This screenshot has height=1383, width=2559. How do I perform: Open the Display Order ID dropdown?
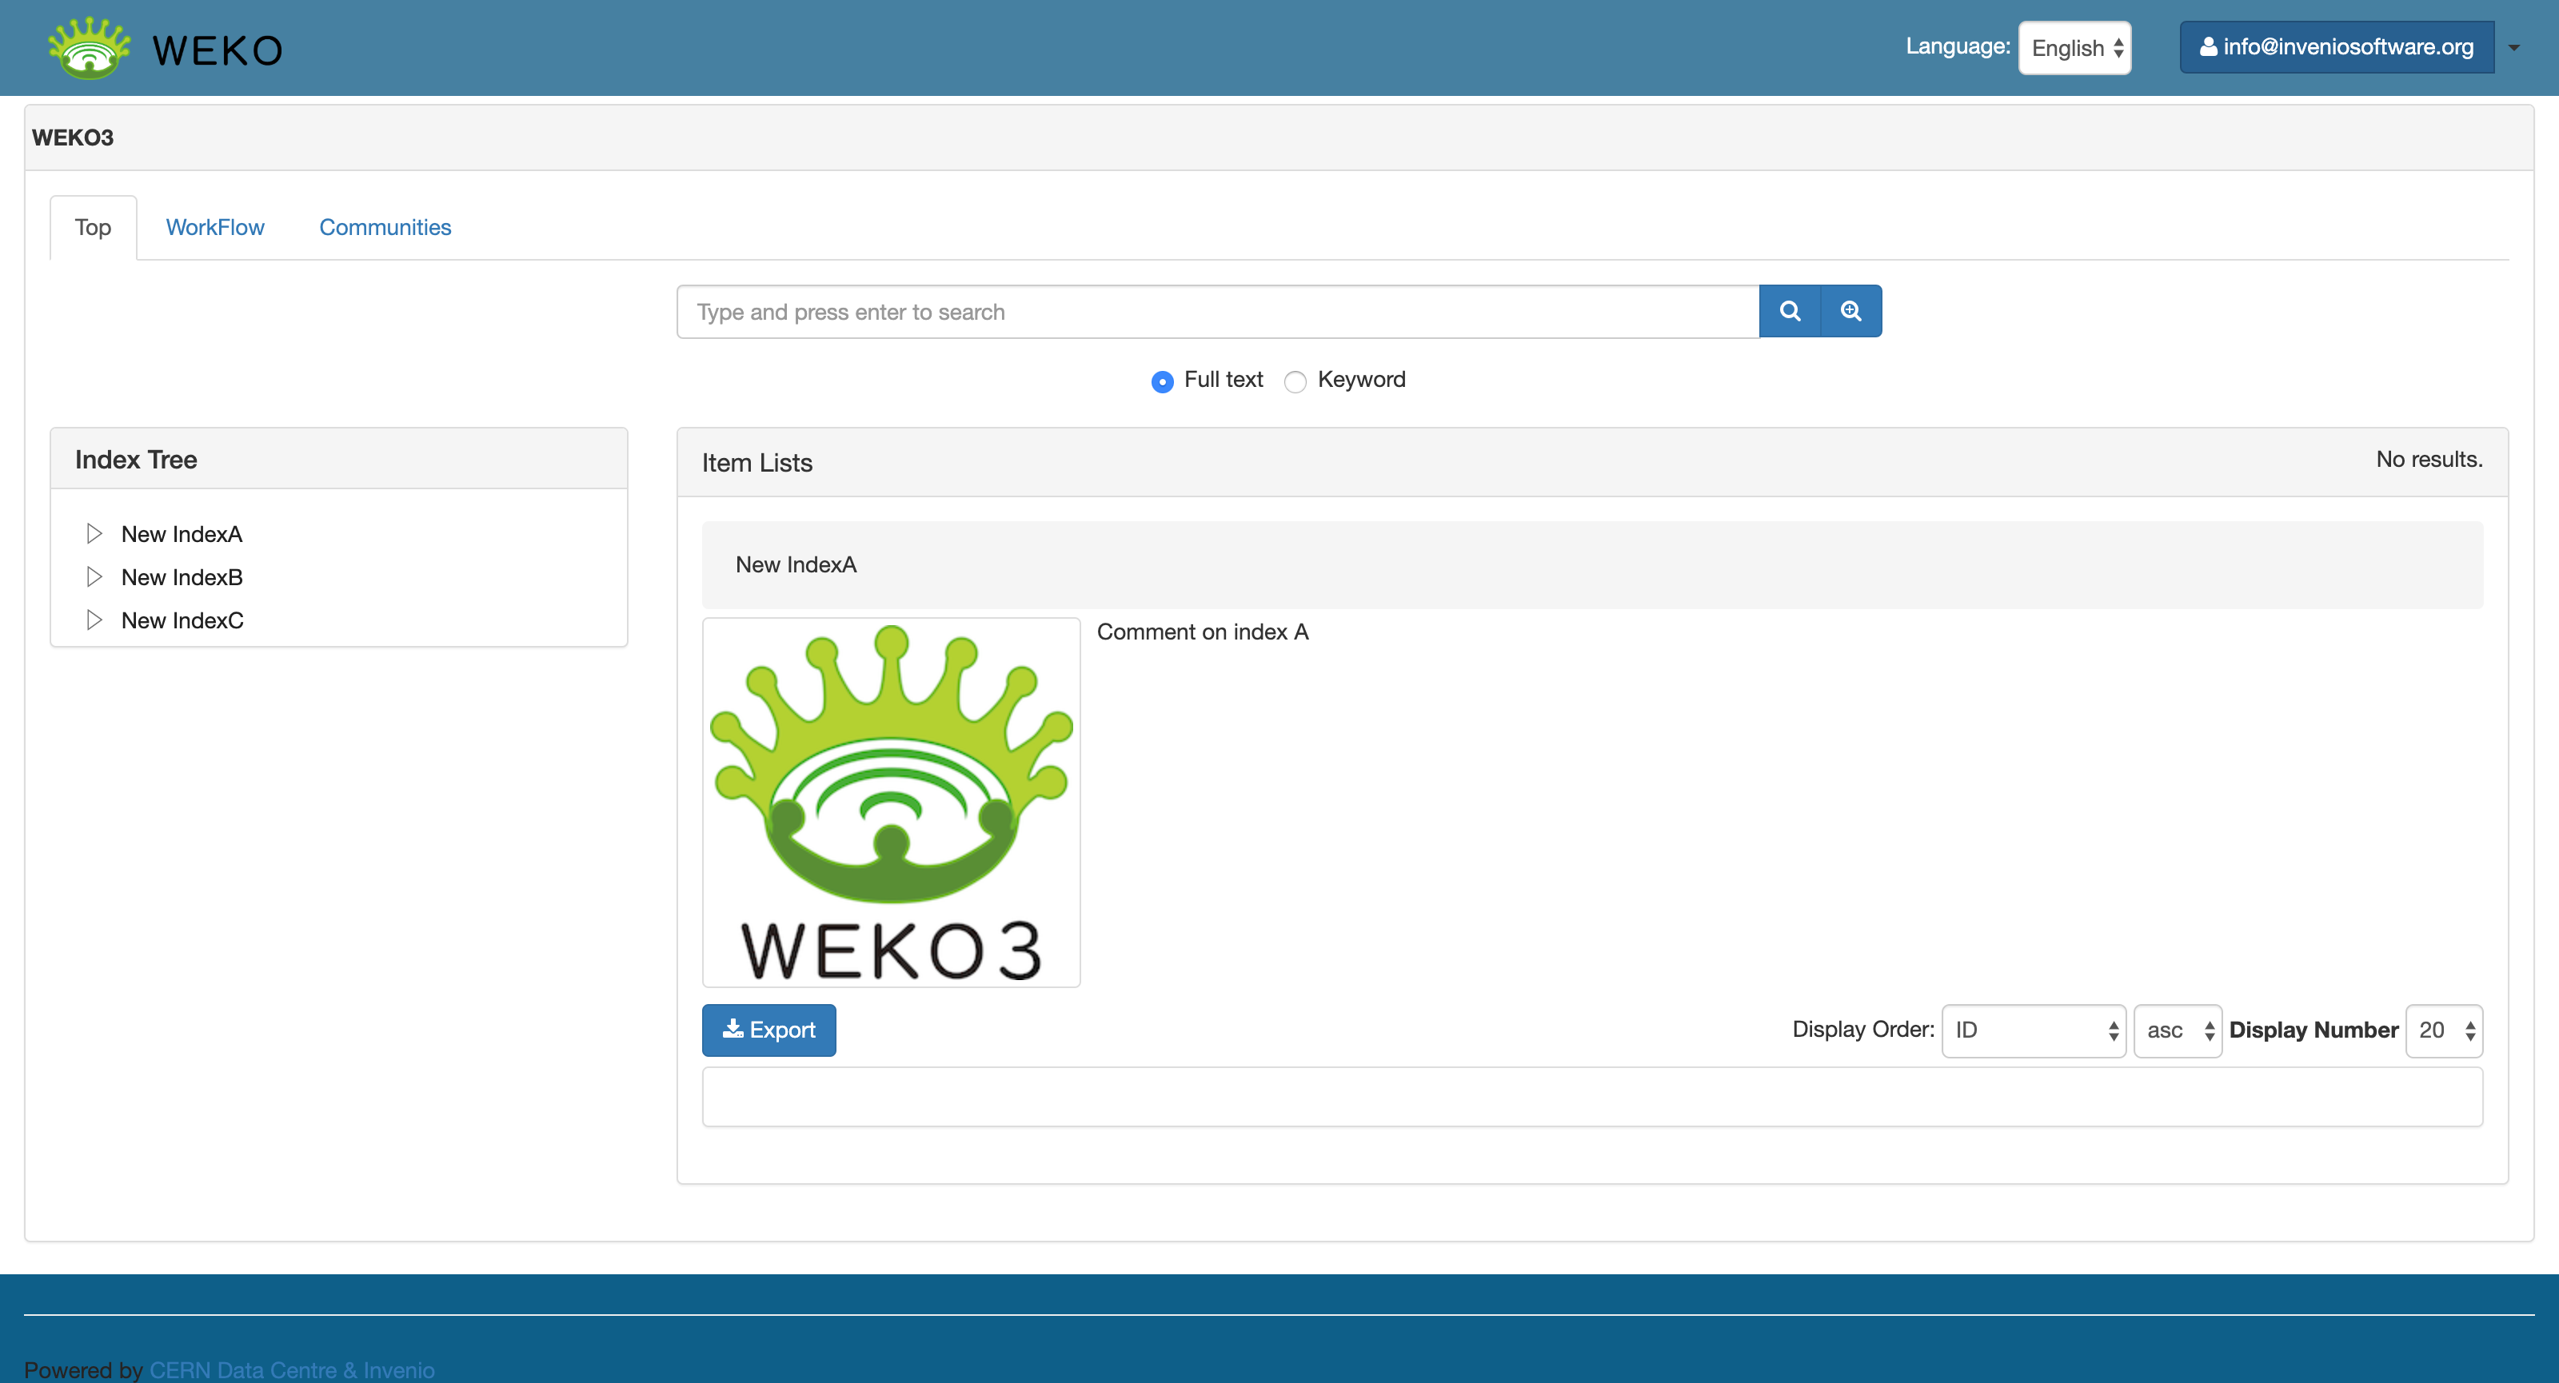click(2033, 1030)
